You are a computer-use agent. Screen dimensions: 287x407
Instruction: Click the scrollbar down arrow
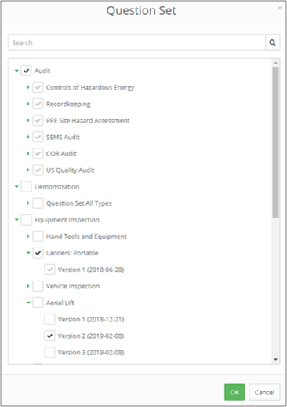point(275,359)
